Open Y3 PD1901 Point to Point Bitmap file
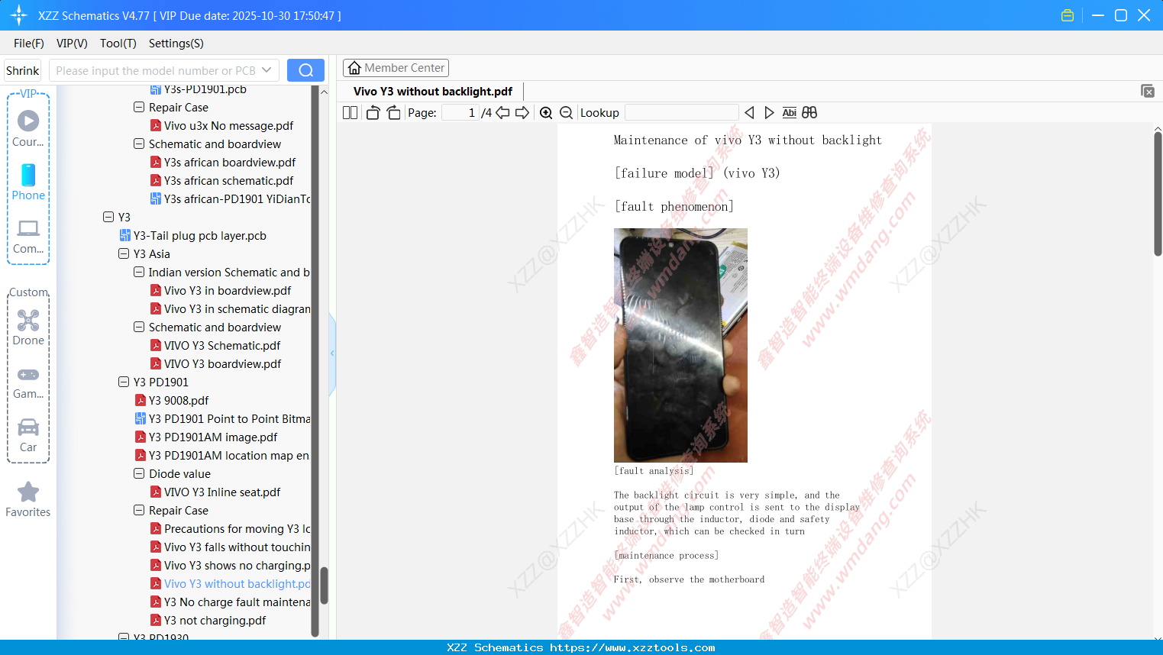Image resolution: width=1163 pixels, height=655 pixels. (223, 419)
